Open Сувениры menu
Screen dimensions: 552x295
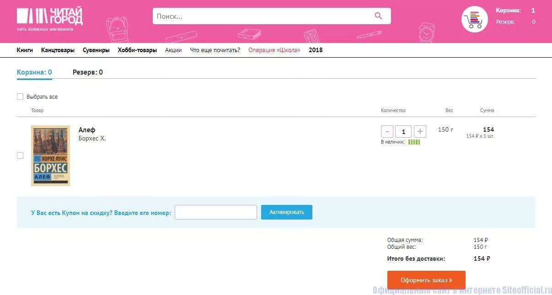pyautogui.click(x=96, y=50)
